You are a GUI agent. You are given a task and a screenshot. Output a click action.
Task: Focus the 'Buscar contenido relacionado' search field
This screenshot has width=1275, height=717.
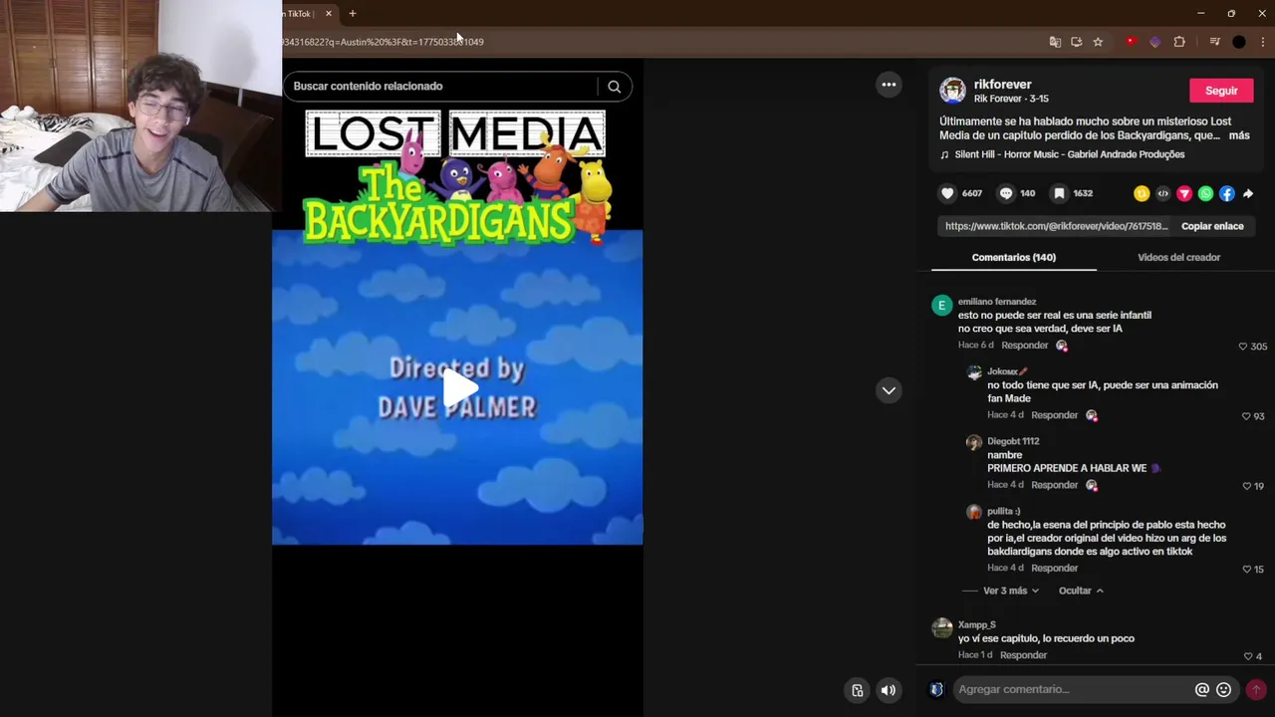(443, 87)
